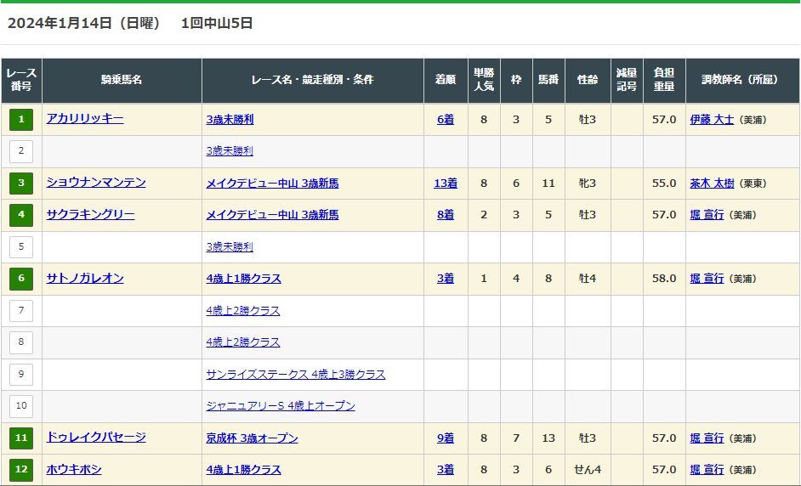Click green race number 4 badge
Screen dimensions: 801x486
click(21, 214)
